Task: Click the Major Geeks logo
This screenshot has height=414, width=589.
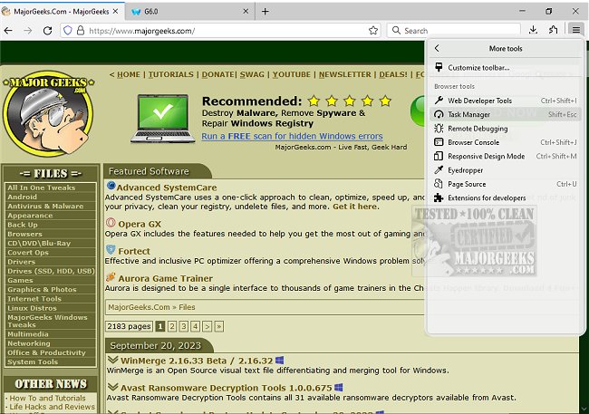Action: click(48, 114)
